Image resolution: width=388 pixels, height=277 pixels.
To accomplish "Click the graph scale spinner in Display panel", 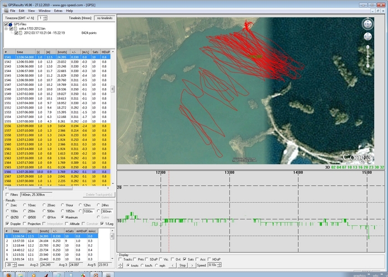I will [120, 265].
